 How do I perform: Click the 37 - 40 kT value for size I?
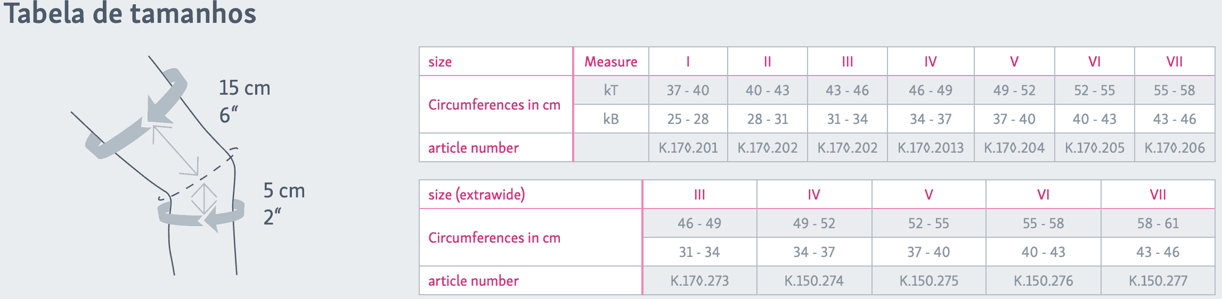pyautogui.click(x=688, y=90)
